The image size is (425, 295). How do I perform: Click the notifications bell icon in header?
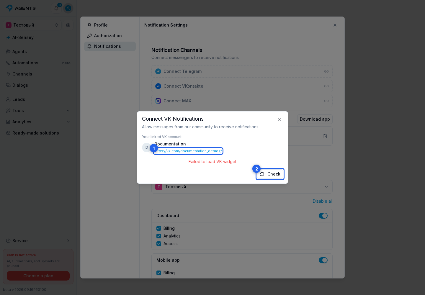point(56,8)
